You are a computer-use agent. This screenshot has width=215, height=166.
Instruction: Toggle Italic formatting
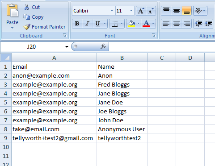point(87,24)
